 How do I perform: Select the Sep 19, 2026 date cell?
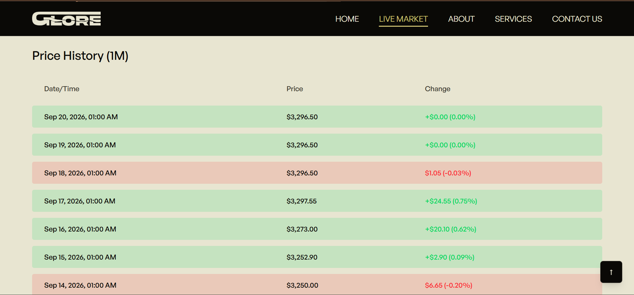80,145
